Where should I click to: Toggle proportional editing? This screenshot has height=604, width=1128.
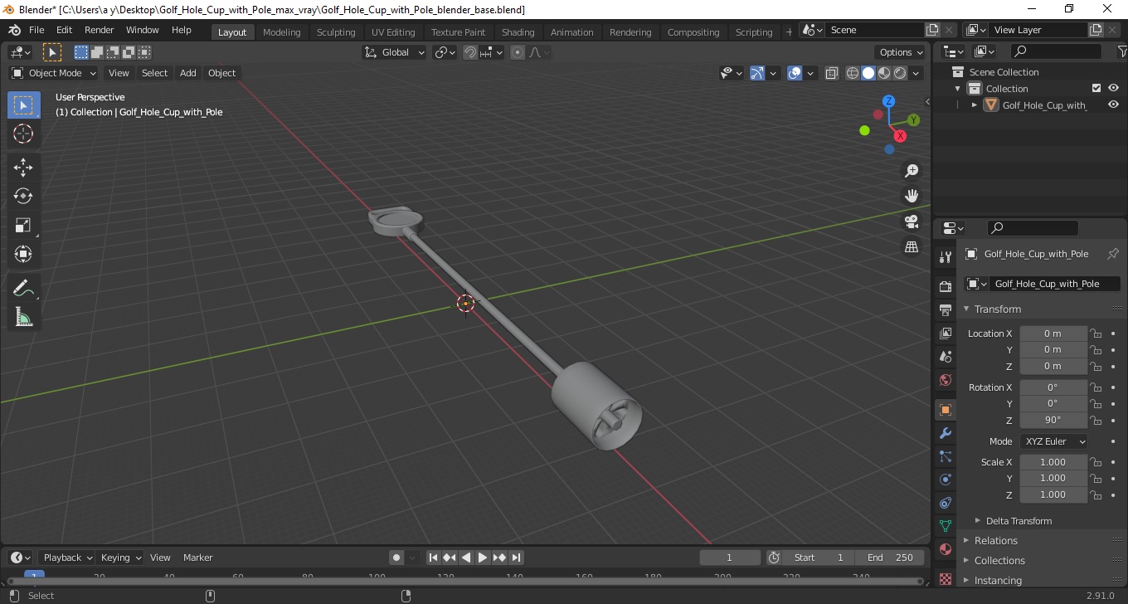pos(518,52)
